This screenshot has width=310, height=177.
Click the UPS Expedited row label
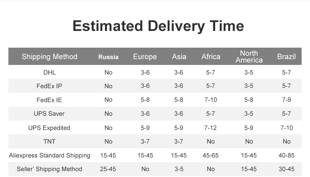[49, 128]
